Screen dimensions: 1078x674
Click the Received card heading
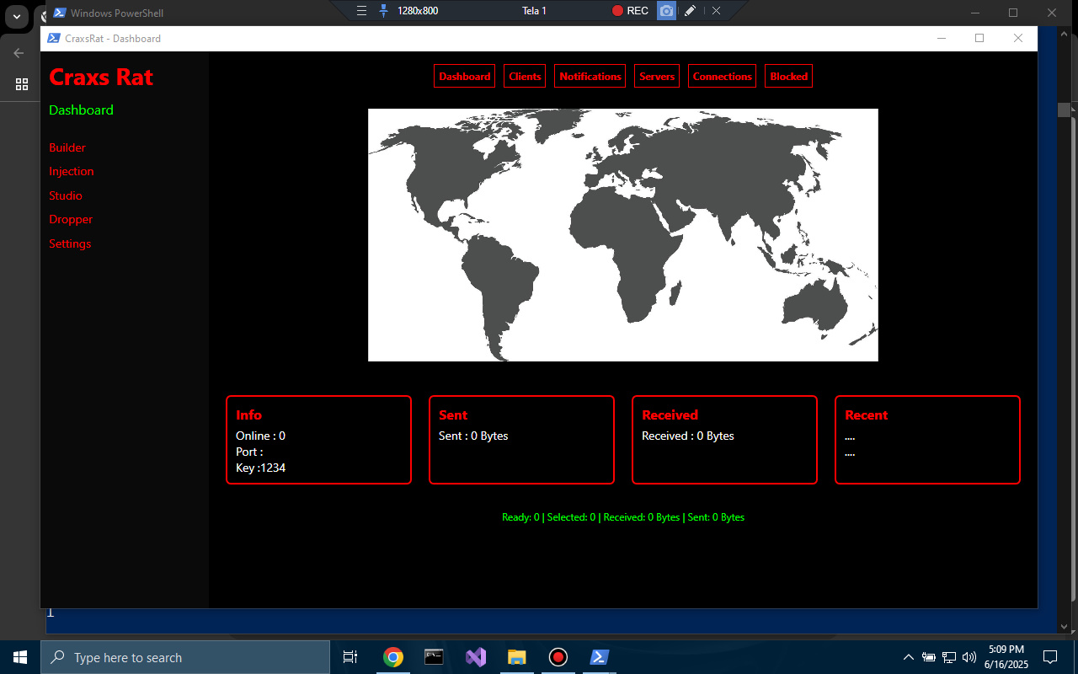pos(670,415)
